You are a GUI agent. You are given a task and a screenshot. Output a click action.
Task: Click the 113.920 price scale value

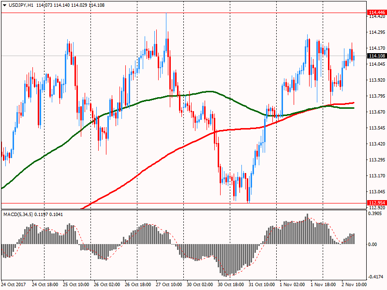(x=377, y=80)
